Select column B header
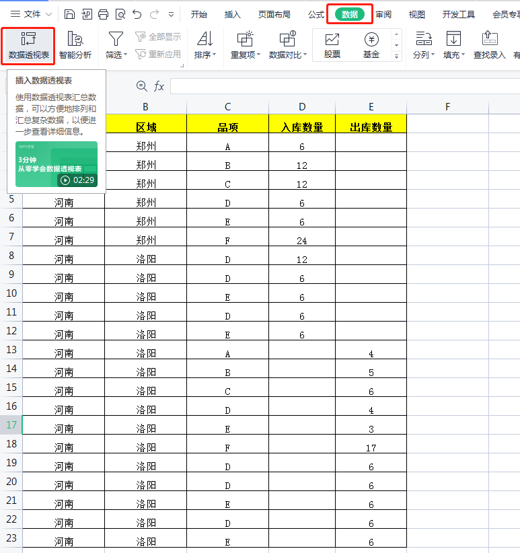 pos(145,107)
